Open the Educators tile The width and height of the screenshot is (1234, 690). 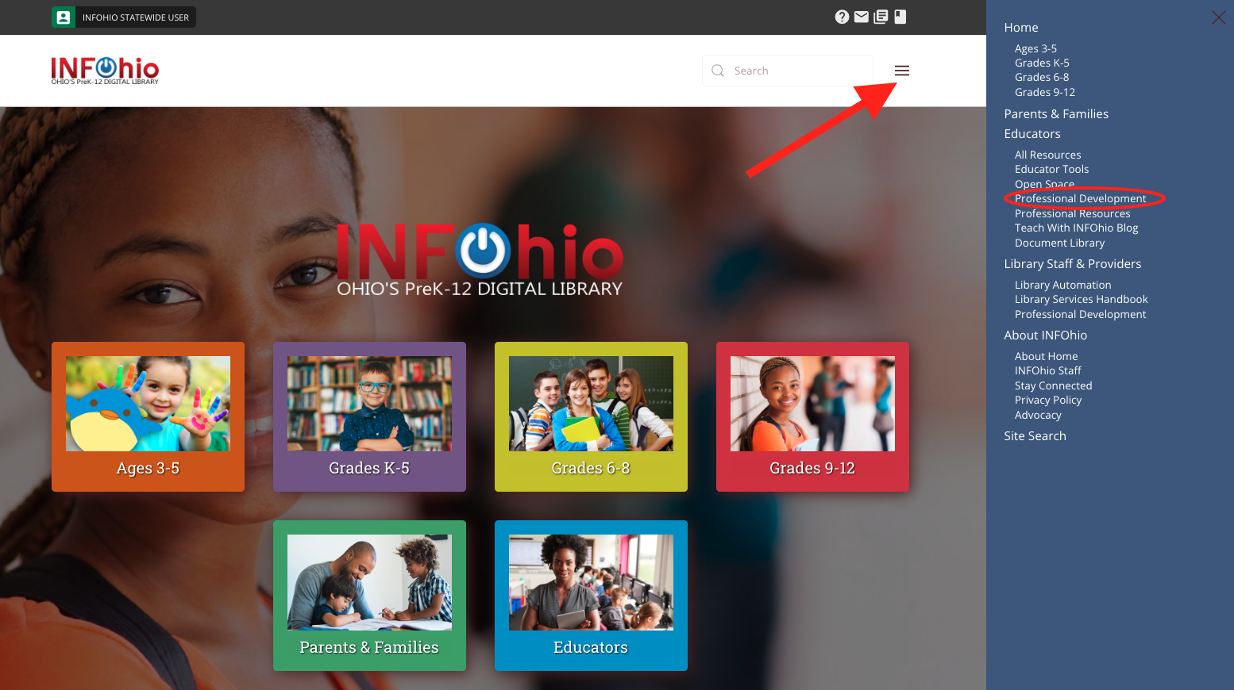click(591, 596)
